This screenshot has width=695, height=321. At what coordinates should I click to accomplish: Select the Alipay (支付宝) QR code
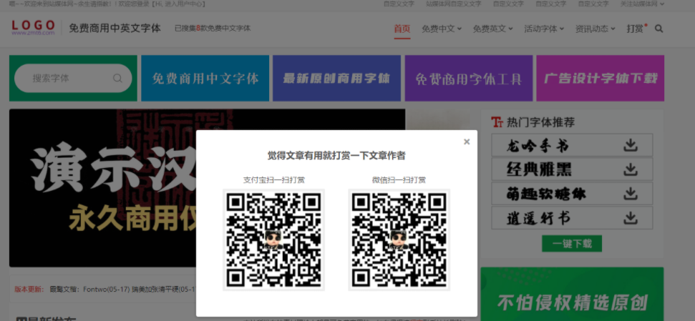click(273, 239)
